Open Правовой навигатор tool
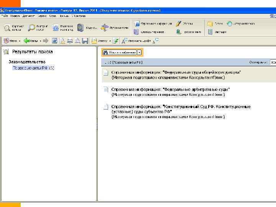Viewport: 276px width, 207px height. tap(62, 28)
